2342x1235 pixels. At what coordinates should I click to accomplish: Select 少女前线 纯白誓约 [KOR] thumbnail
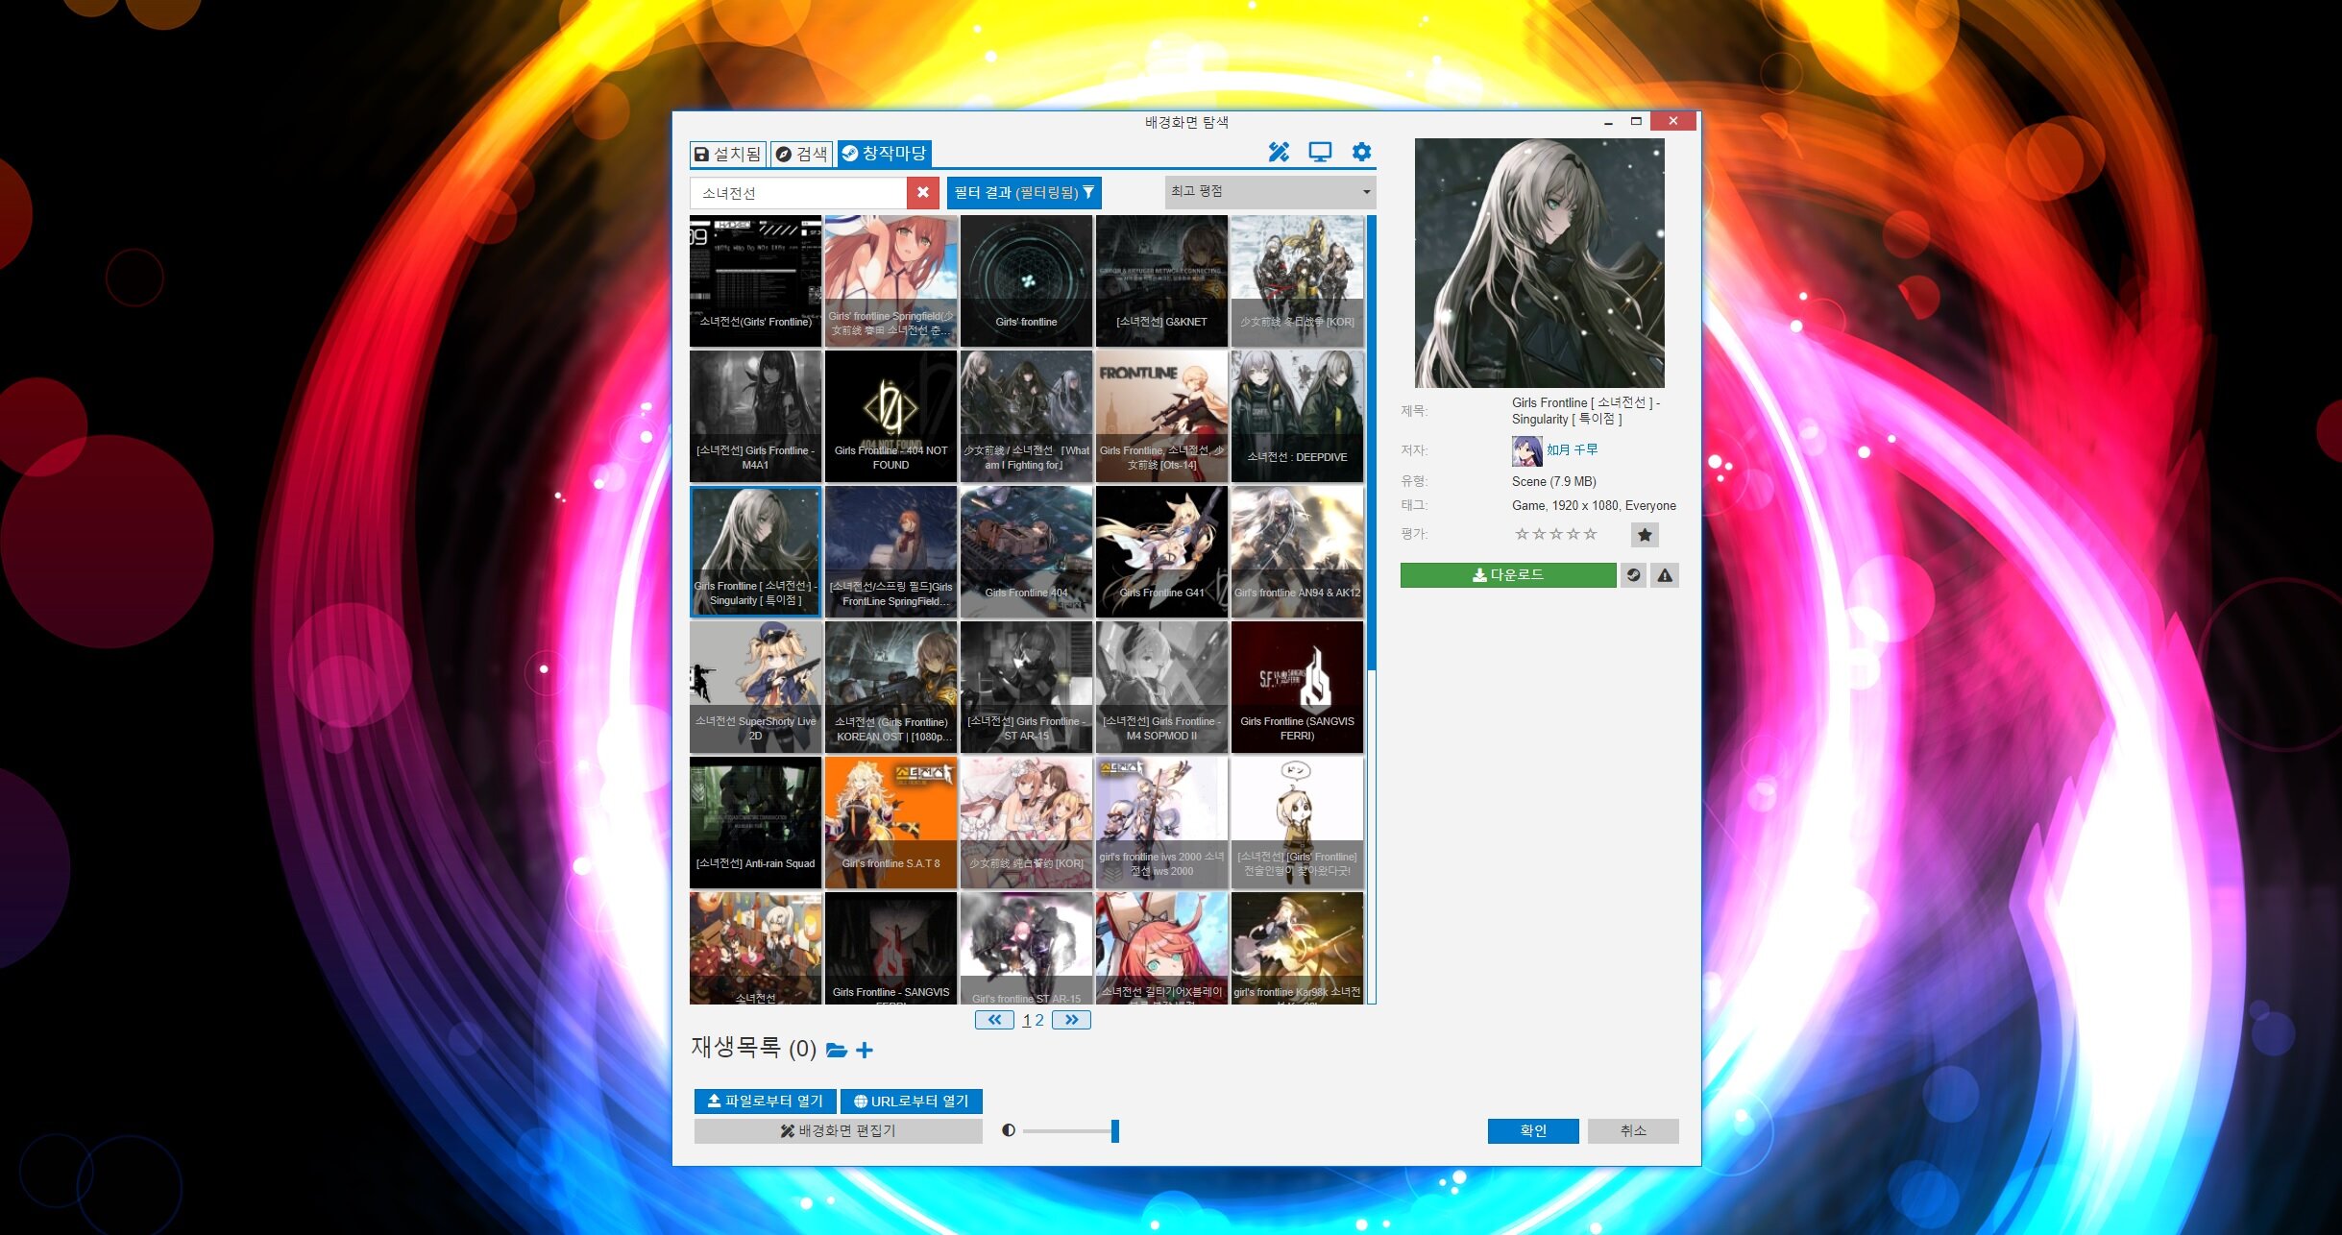1026,822
